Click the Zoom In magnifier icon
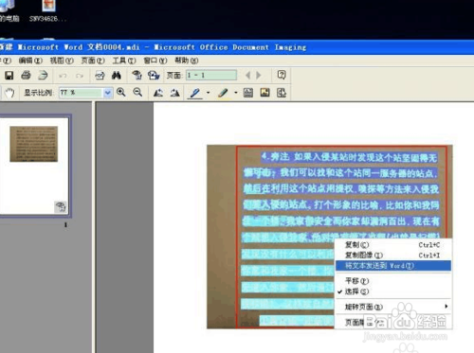This screenshot has width=474, height=353. click(x=121, y=93)
